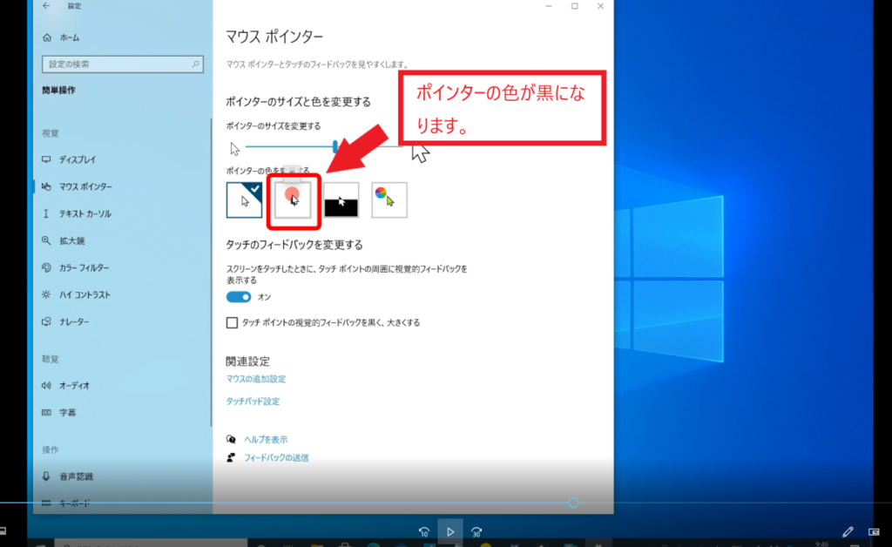This screenshot has height=547, width=892.
Task: Open テキスト カーソル settings page
Action: 84,214
